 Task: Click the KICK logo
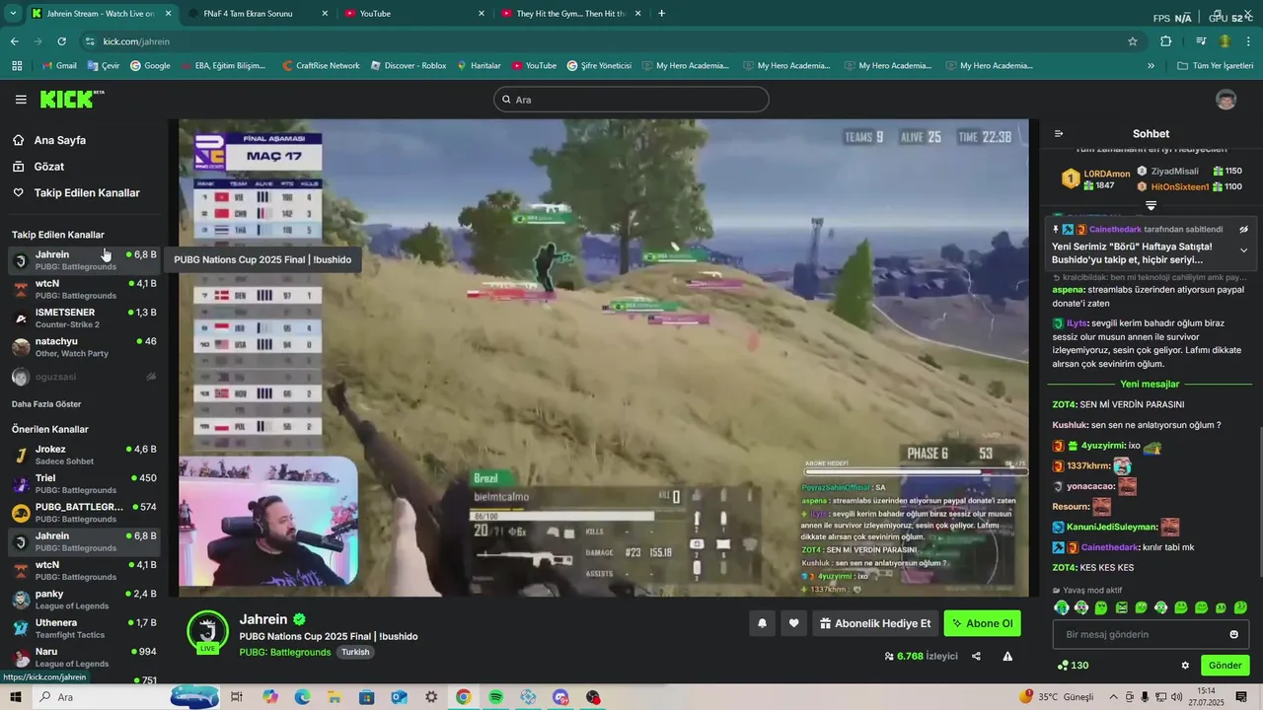tap(71, 99)
